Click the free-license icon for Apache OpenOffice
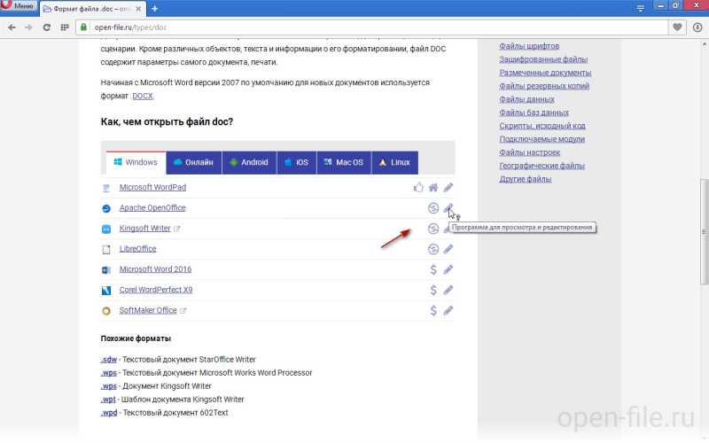709x443 pixels. pos(433,208)
